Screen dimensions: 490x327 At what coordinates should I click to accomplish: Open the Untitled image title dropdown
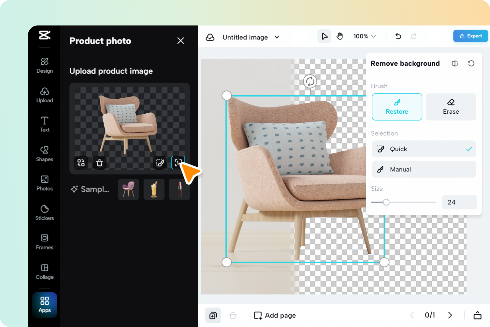277,37
